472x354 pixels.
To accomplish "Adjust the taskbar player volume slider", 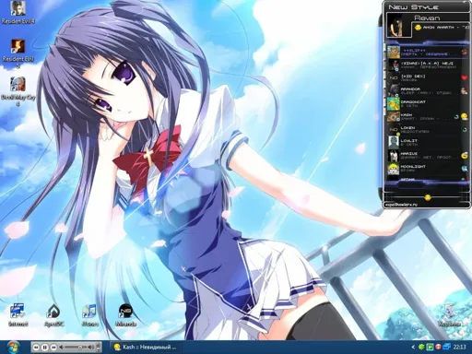I will click(77, 348).
